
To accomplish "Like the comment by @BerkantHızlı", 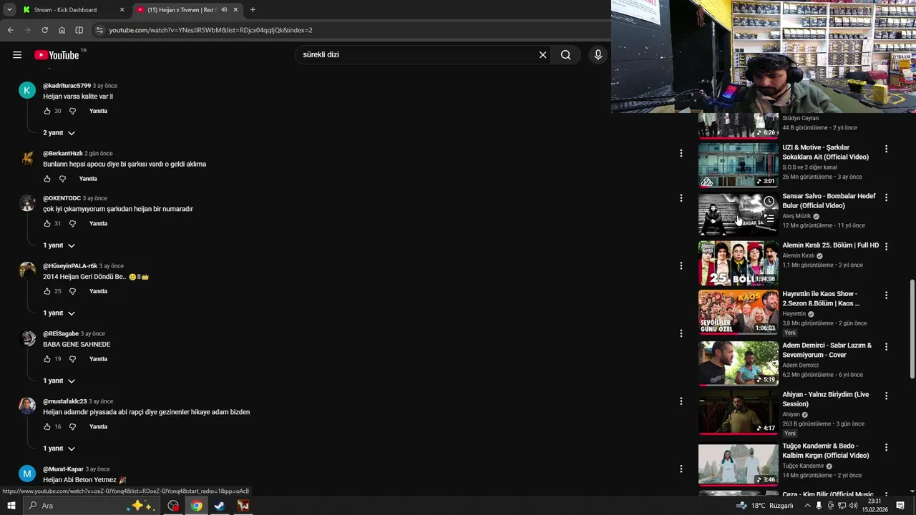I will pos(47,179).
